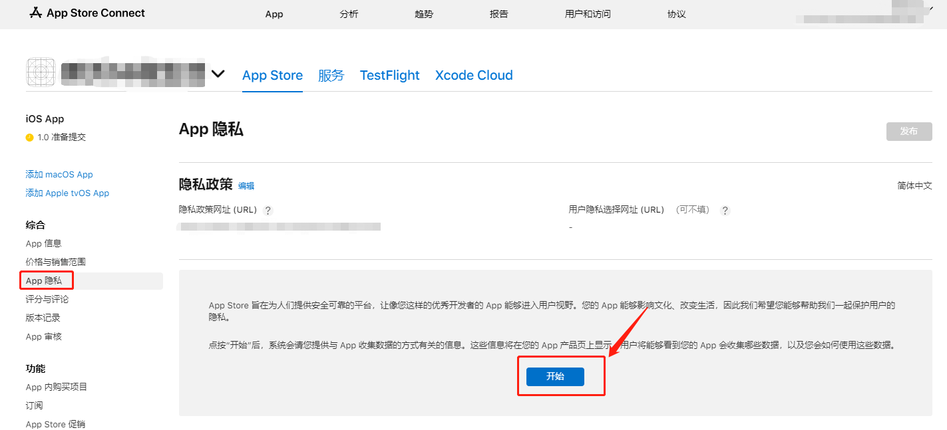
Task: Select the 1.0 准备提交 version
Action: [x=61, y=138]
